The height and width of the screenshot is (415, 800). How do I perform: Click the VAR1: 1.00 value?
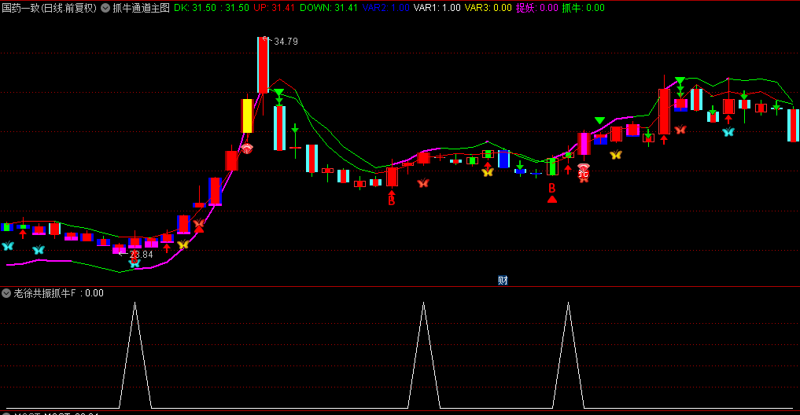(437, 8)
